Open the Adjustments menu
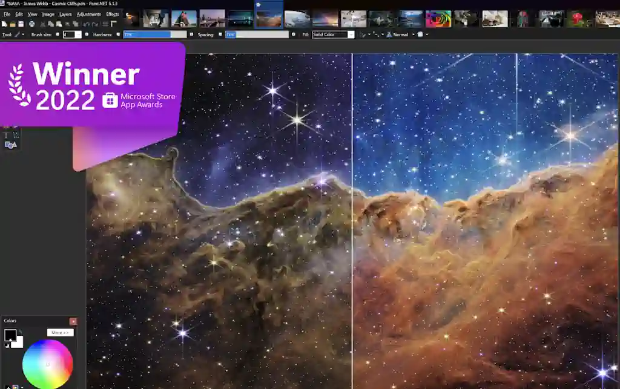 pyautogui.click(x=88, y=14)
